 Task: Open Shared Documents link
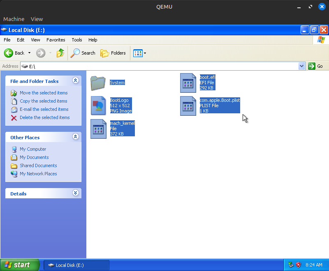pos(38,165)
